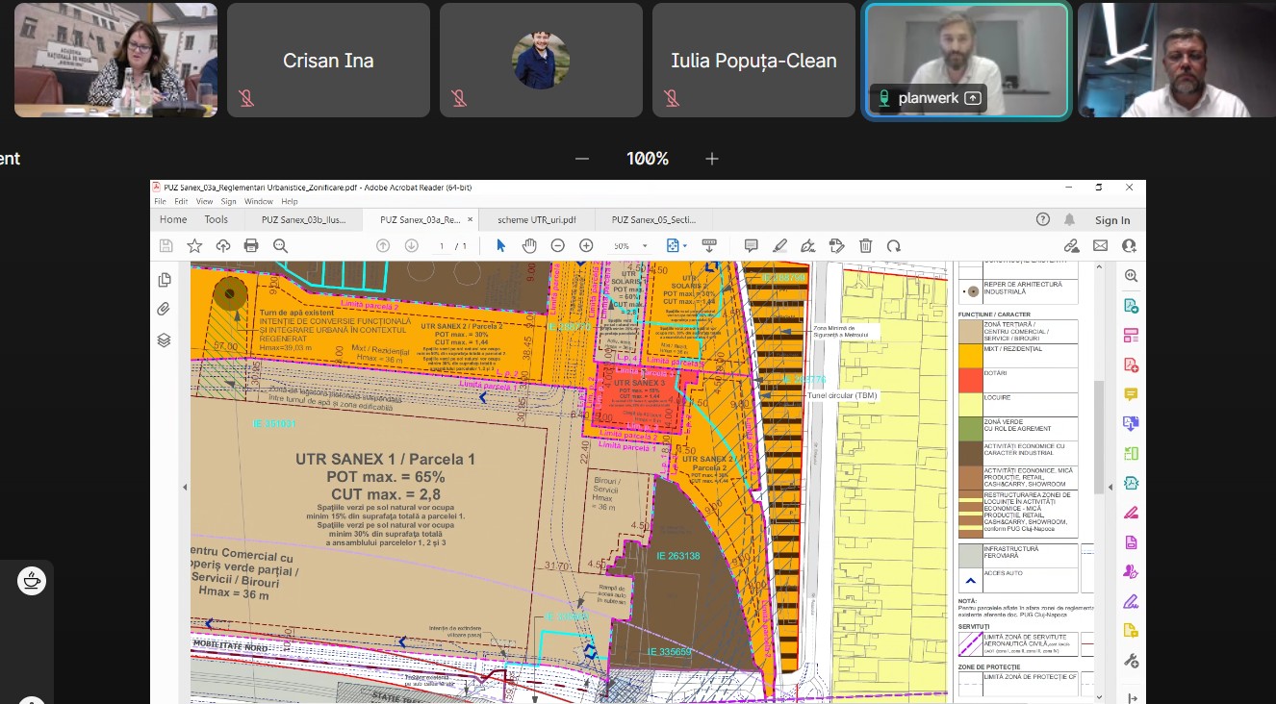Image resolution: width=1276 pixels, height=704 pixels.
Task: Star the document as favorite
Action: pyautogui.click(x=194, y=245)
